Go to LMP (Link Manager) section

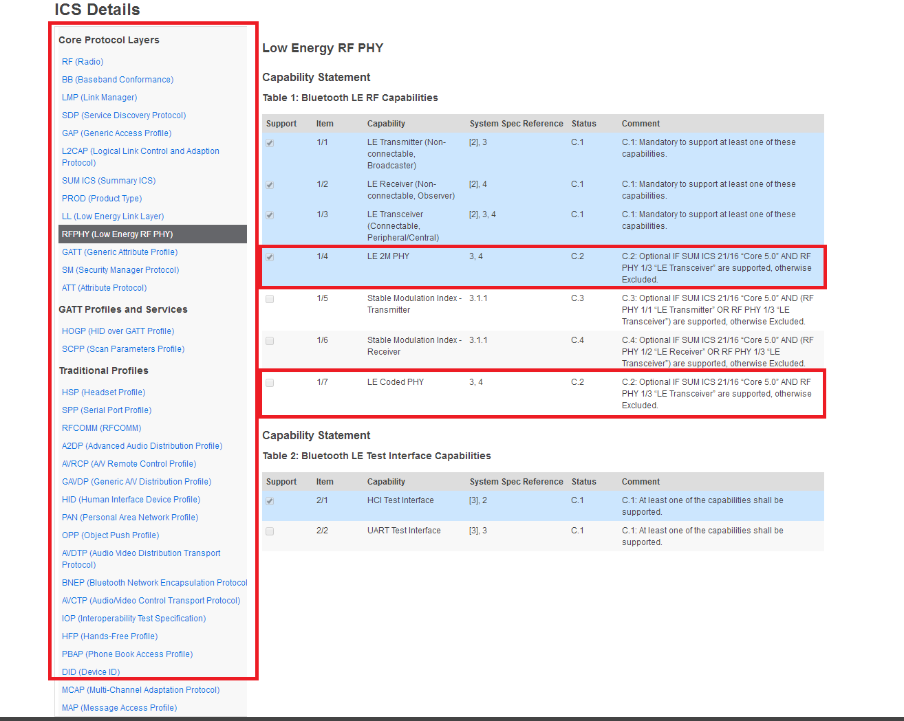[x=99, y=98]
